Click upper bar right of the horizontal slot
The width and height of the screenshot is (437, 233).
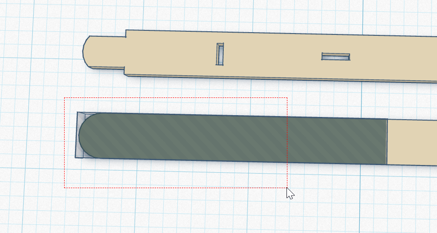391,59
